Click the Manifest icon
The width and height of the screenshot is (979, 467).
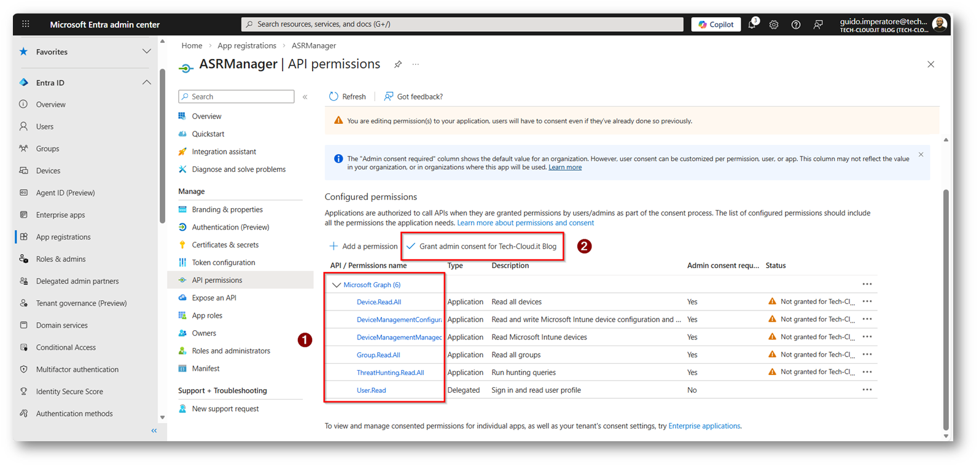pos(182,368)
